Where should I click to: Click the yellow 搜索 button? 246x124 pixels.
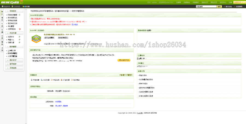click(219, 7)
